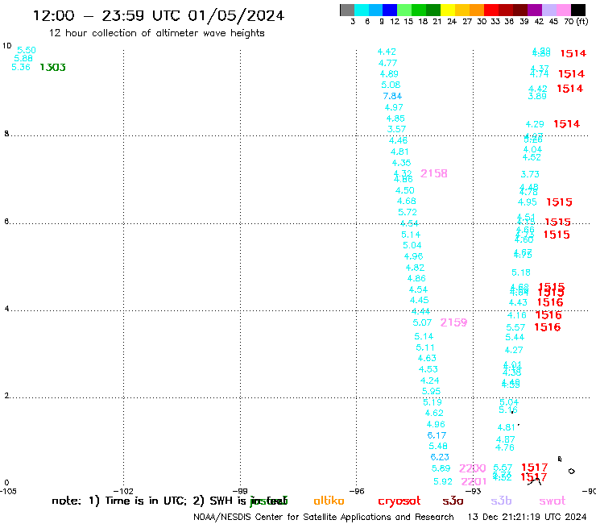Viewport: 596px width, 524px height.
Task: Click the wave height value '5.89'
Action: 441,468
